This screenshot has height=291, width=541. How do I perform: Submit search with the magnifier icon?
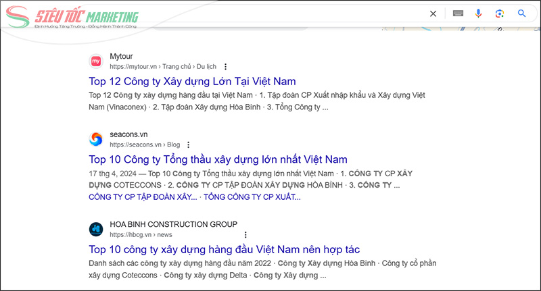[521, 14]
